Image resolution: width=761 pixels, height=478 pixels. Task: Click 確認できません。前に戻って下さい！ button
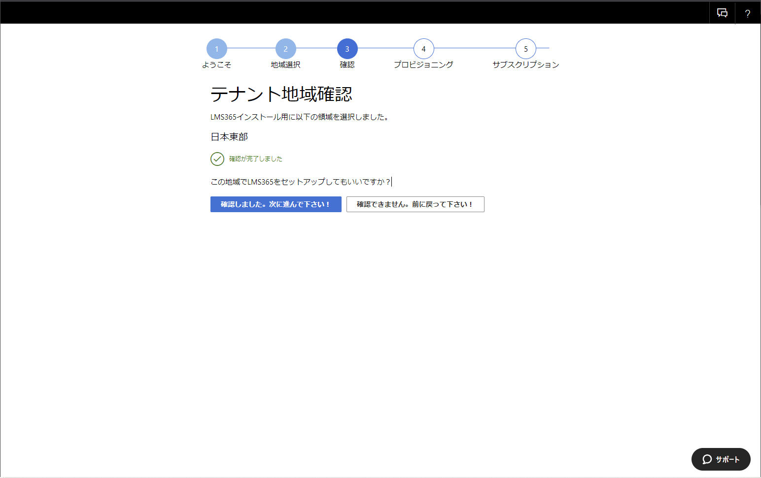tap(415, 204)
